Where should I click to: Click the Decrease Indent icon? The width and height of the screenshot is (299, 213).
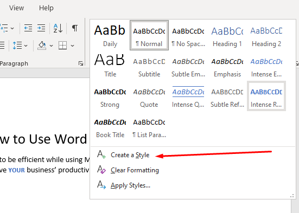(x=28, y=28)
